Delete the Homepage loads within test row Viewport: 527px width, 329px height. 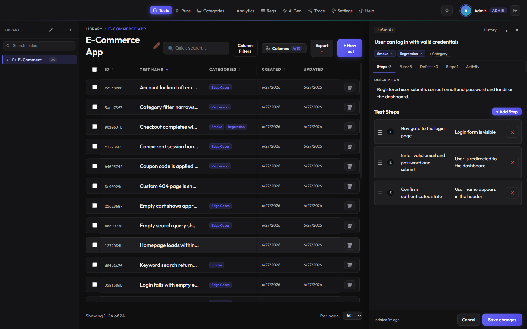coord(350,245)
